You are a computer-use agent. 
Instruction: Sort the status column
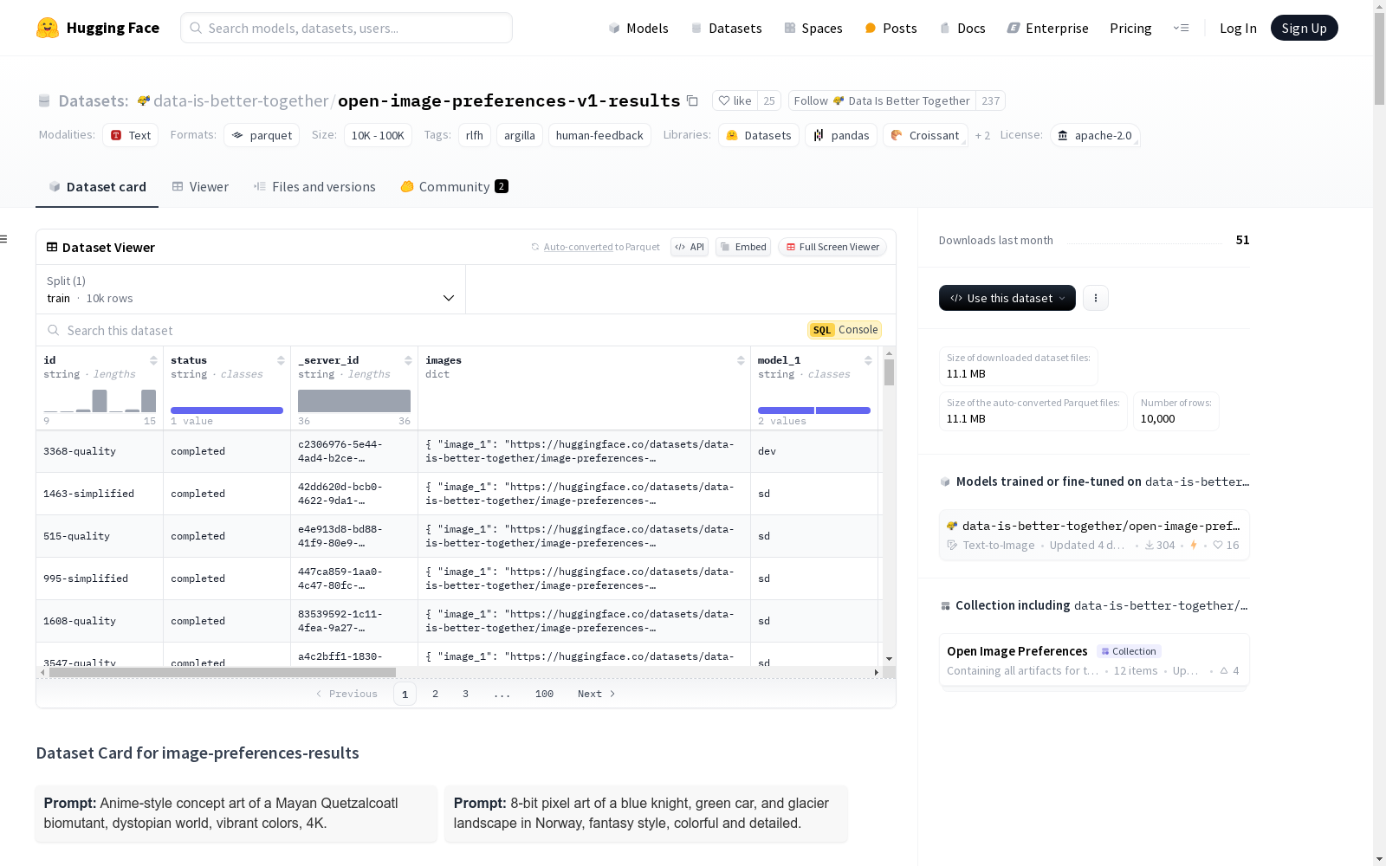pyautogui.click(x=281, y=360)
